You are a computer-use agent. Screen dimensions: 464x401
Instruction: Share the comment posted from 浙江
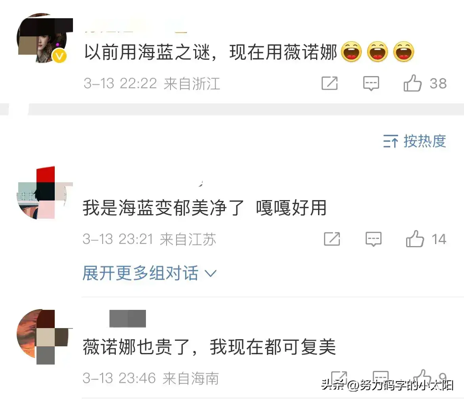(330, 83)
